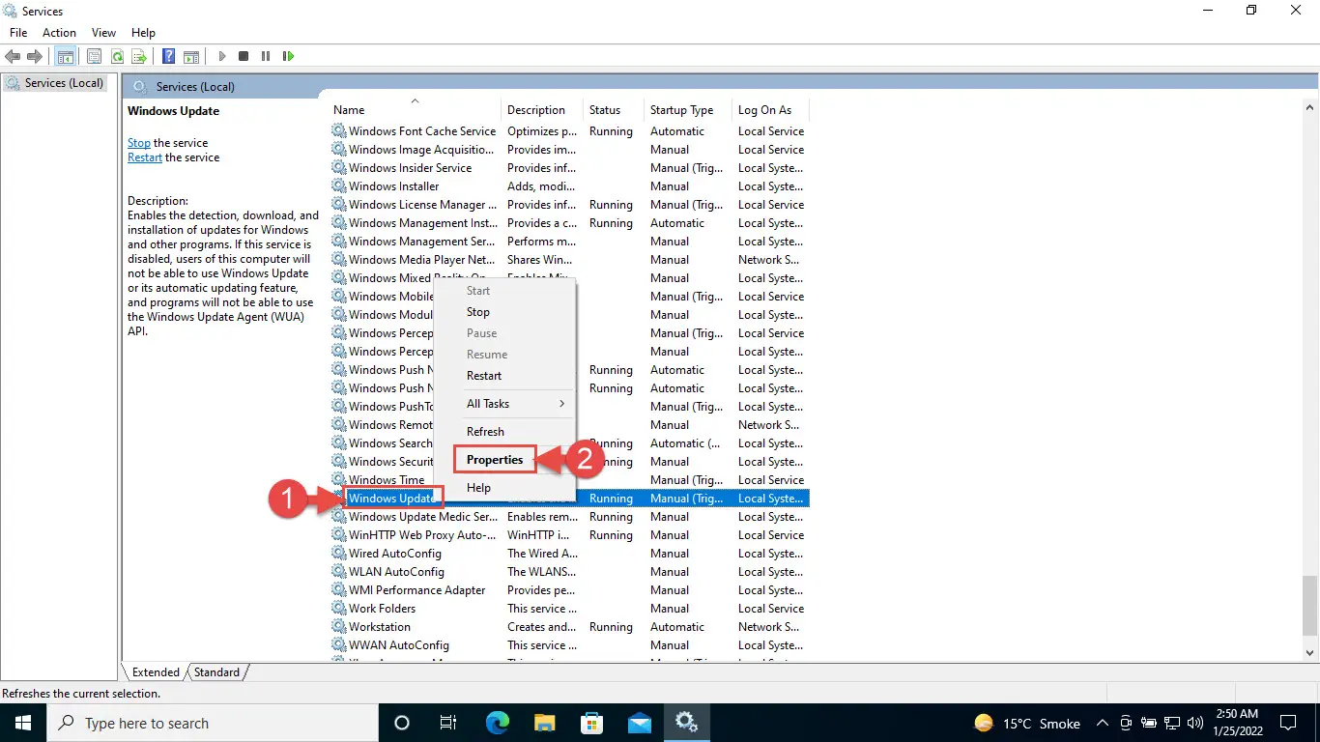1320x742 pixels.
Task: Click the services list vertical scrollbar thumb
Action: coord(1309,604)
